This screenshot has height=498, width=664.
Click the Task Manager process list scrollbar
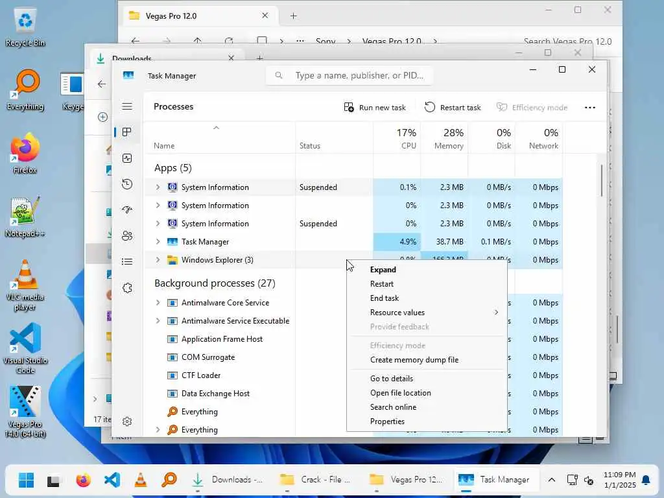[601, 180]
